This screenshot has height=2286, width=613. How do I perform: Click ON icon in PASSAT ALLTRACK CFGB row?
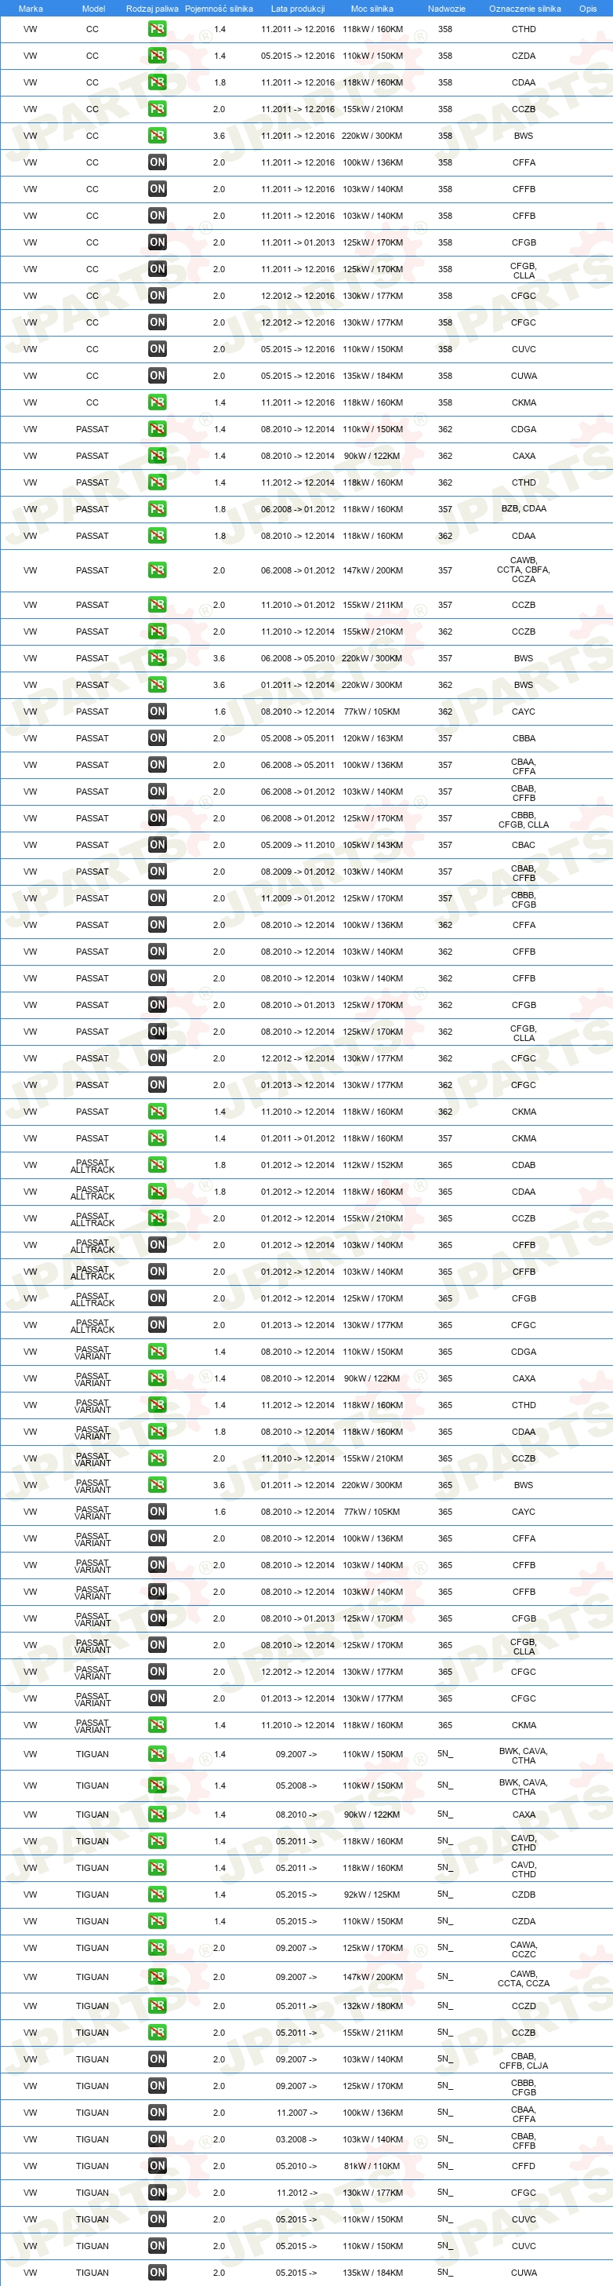(x=157, y=1298)
